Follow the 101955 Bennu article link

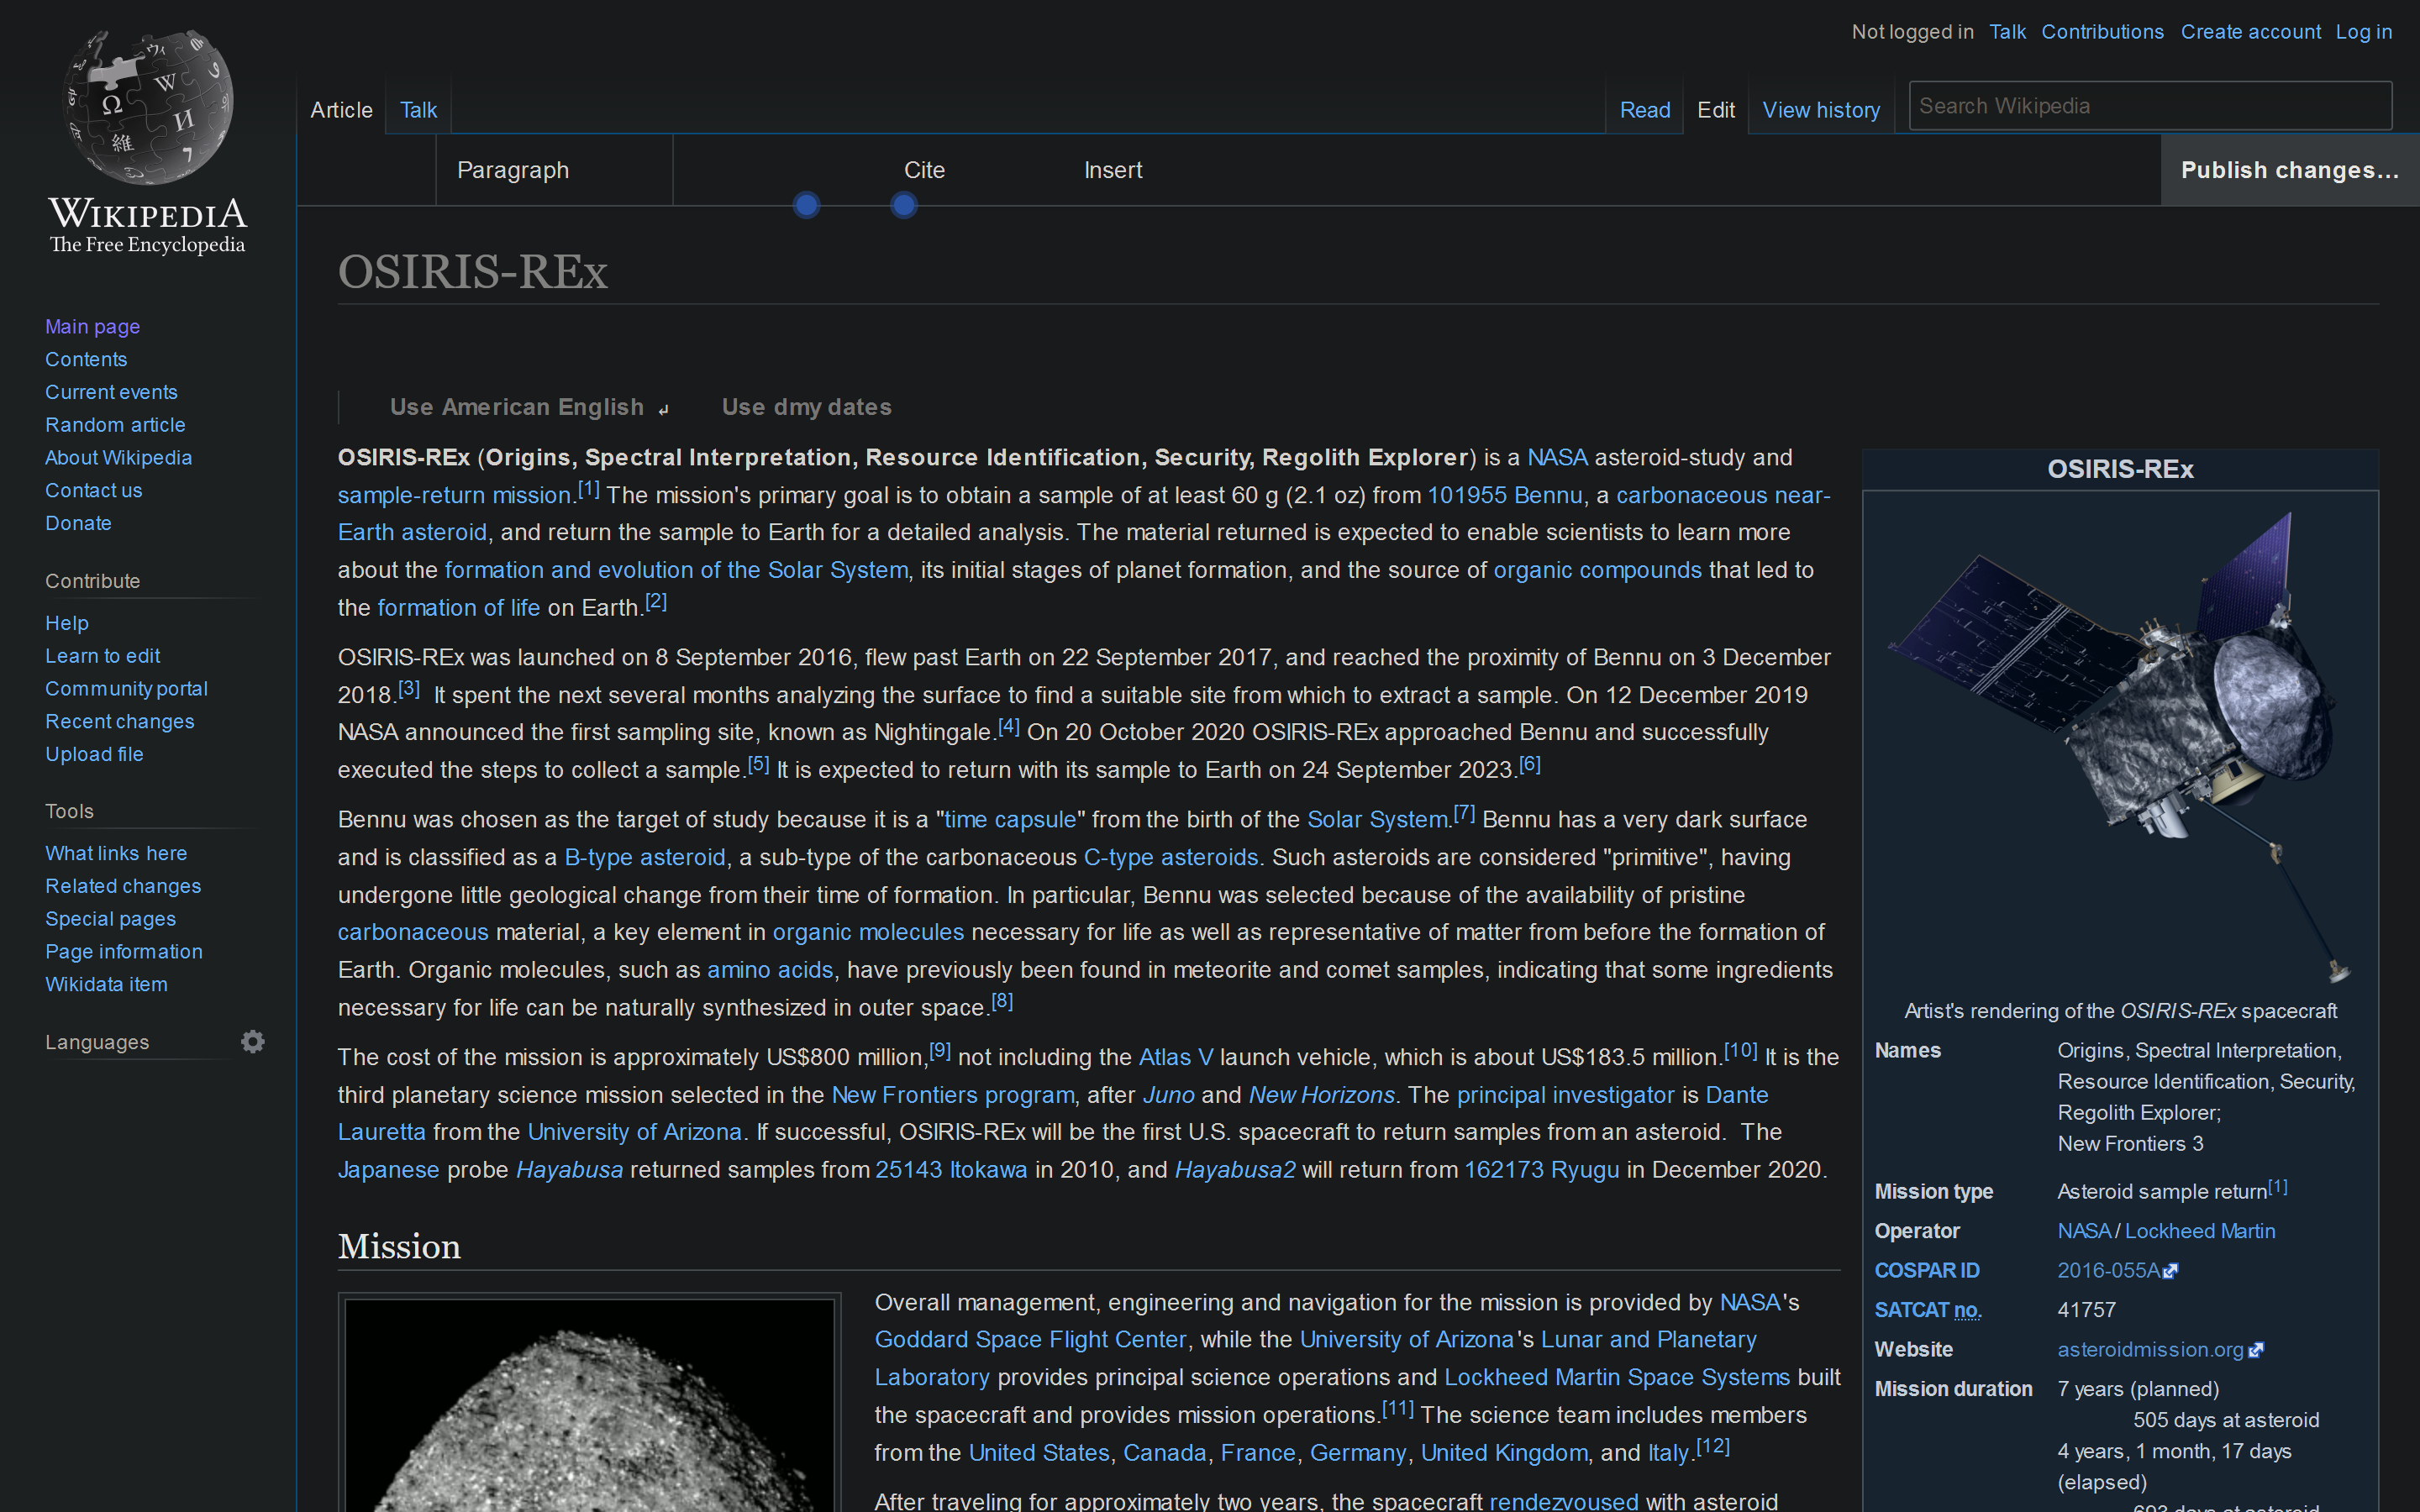click(x=1504, y=495)
